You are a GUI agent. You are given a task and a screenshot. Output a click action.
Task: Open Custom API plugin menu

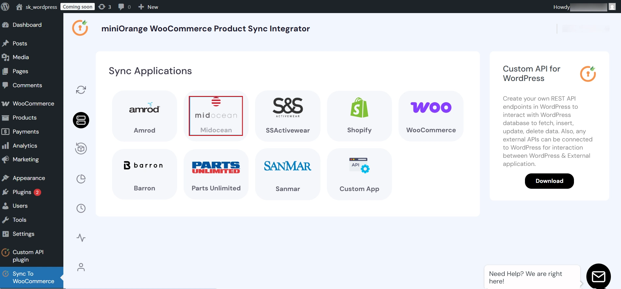coord(32,256)
